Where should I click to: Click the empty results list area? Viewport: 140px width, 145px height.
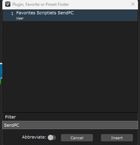pyautogui.click(x=70, y=67)
